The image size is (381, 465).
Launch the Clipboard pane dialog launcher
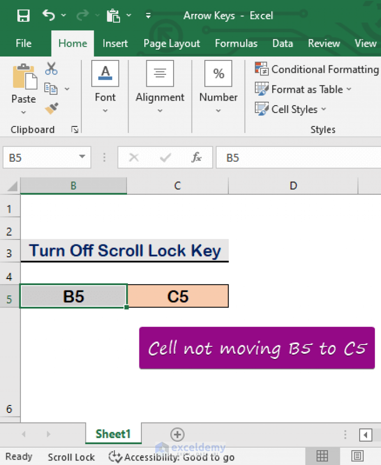74,129
